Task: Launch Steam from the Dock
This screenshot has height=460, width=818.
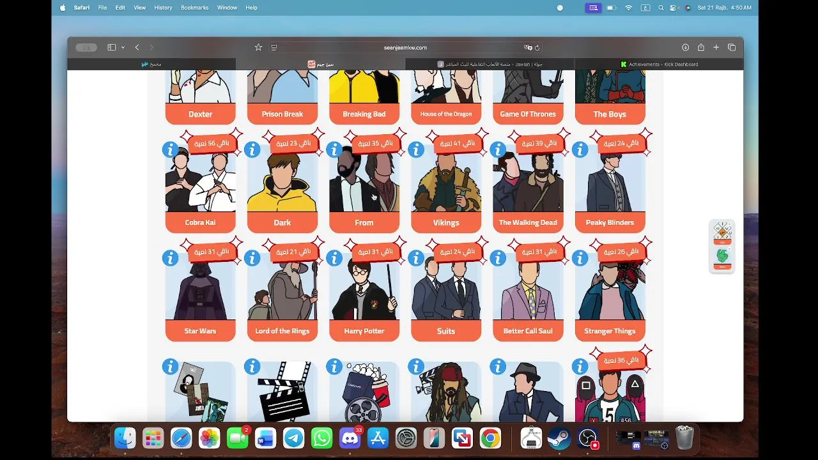Action: point(559,438)
